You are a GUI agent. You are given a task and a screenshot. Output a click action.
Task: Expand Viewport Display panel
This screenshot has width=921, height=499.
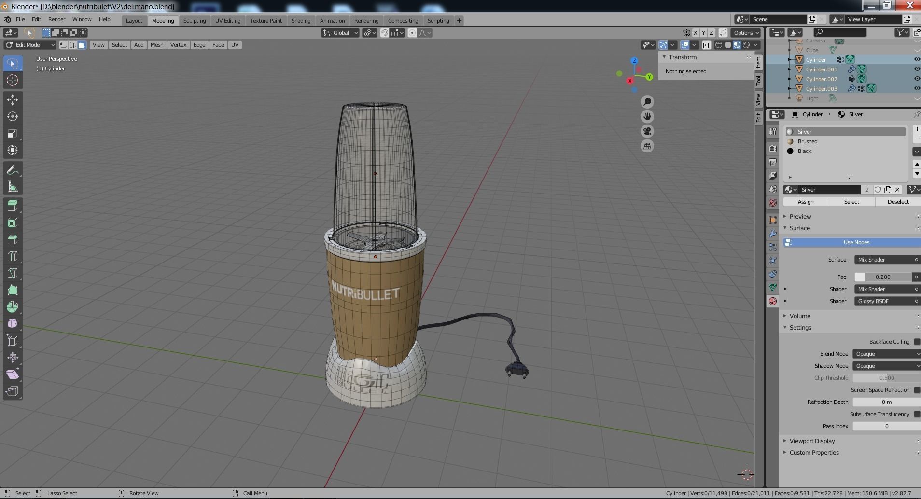click(812, 441)
